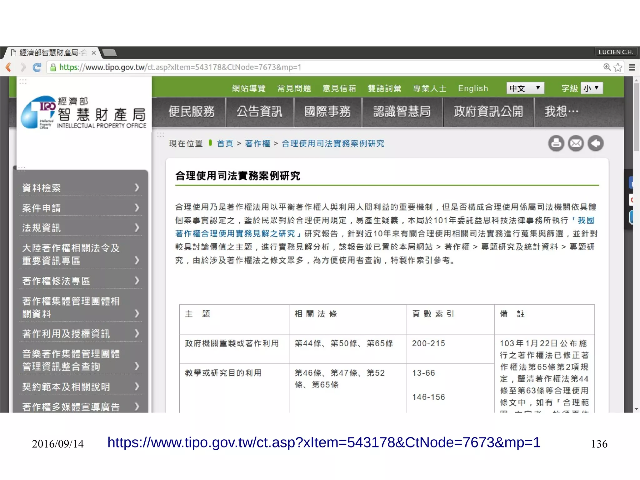The image size is (640, 480).
Task: Open a new browser tab
Action: coord(109,53)
